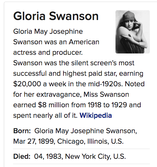Click the "actress and producer." text line
Image resolution: width=157 pixels, height=167 pixels.
point(48,52)
